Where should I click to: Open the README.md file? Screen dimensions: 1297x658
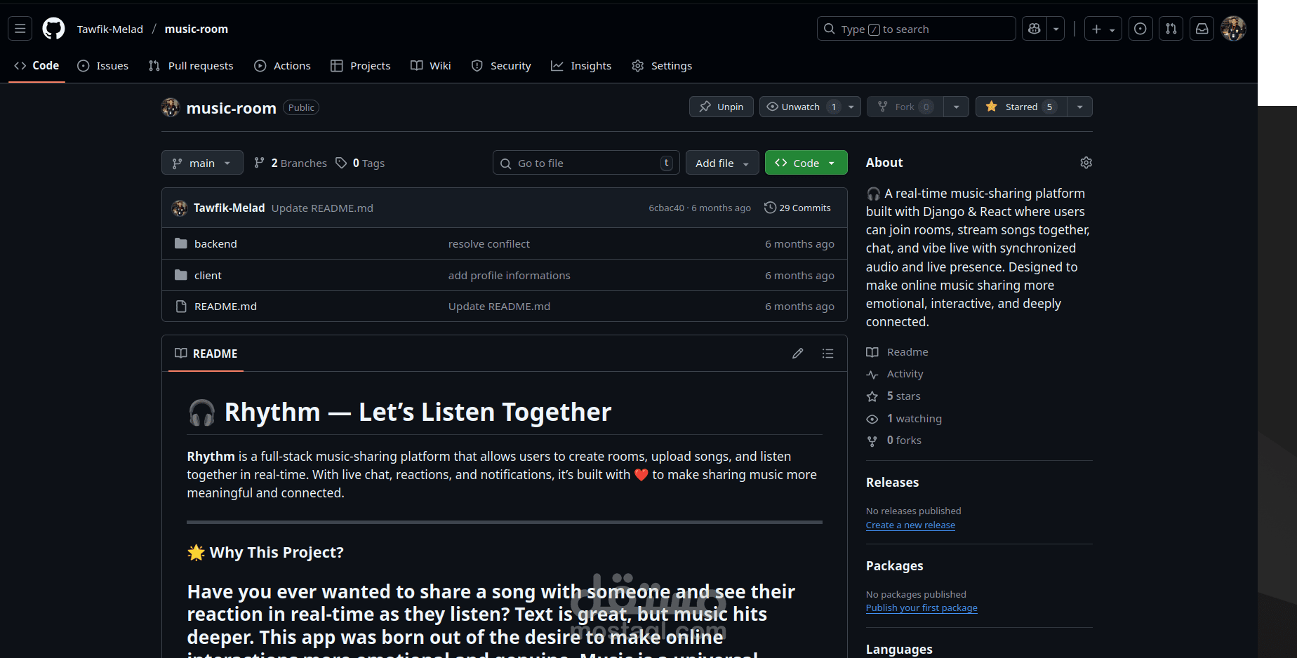point(225,306)
